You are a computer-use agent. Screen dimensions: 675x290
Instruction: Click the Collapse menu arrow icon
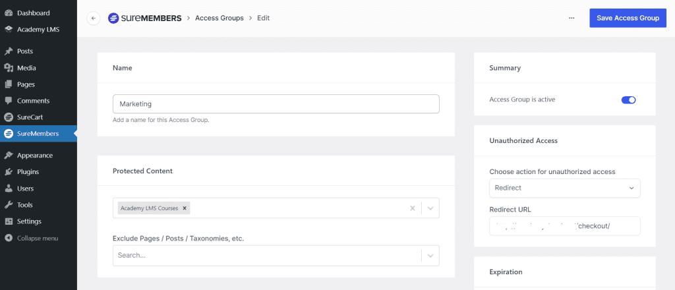click(x=8, y=238)
